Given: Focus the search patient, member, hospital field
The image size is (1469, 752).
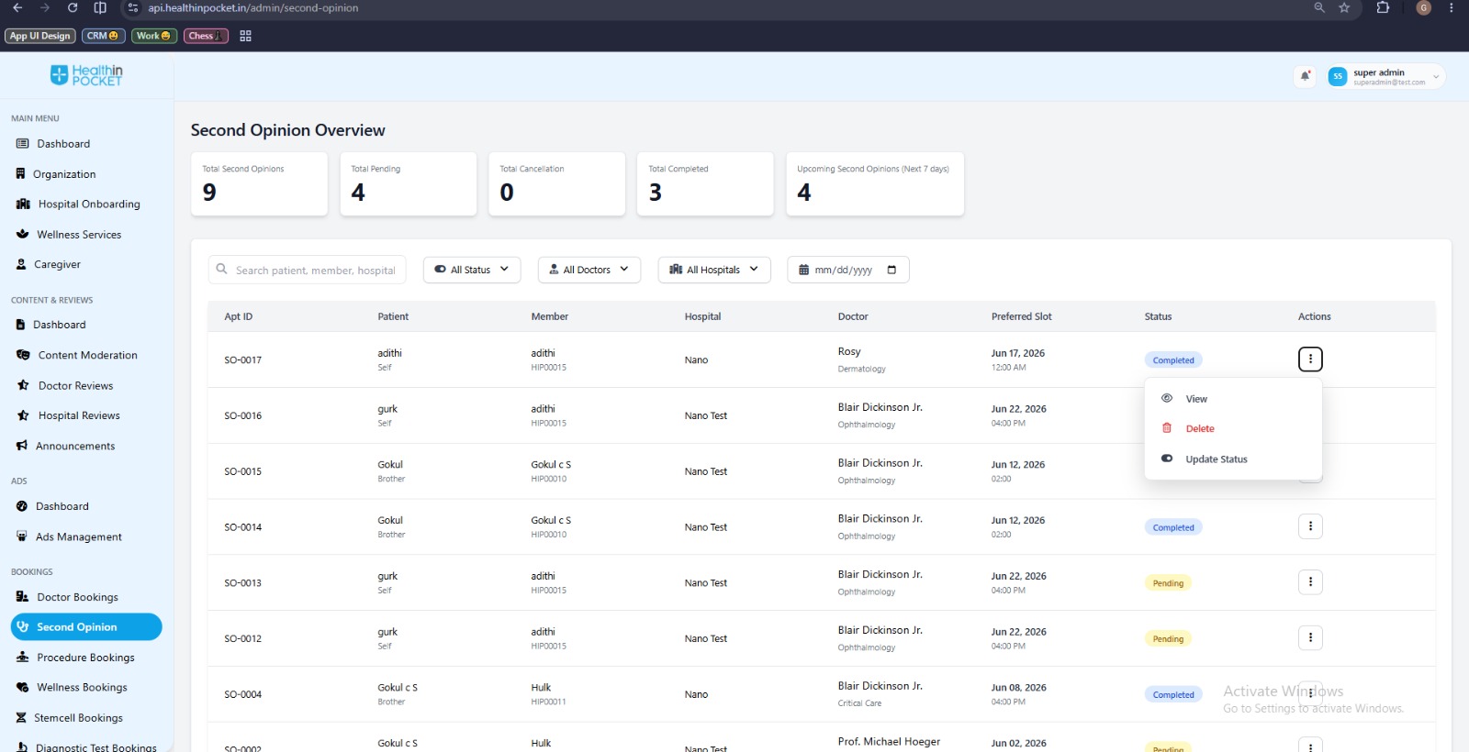Looking at the screenshot, I should coord(307,270).
